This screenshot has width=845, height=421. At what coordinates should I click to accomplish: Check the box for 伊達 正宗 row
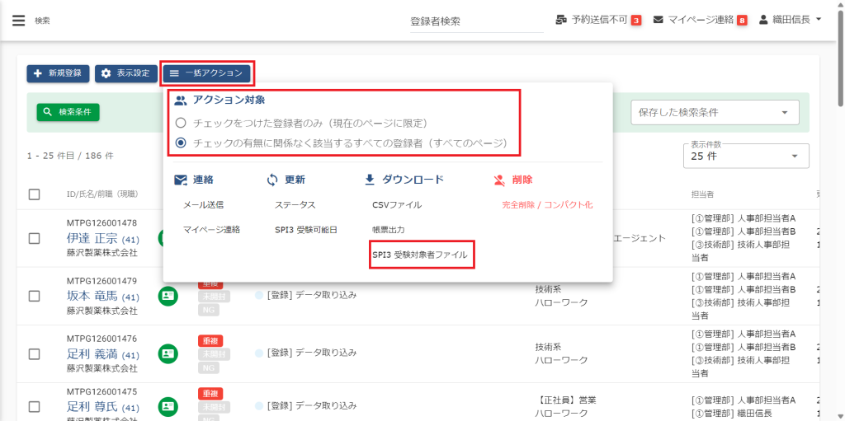[35, 238]
